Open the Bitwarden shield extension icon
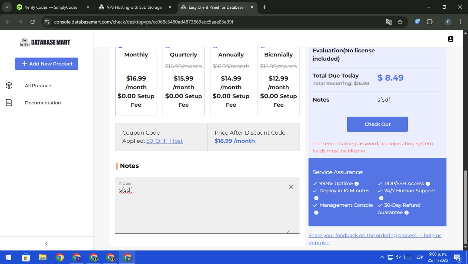 [417, 22]
